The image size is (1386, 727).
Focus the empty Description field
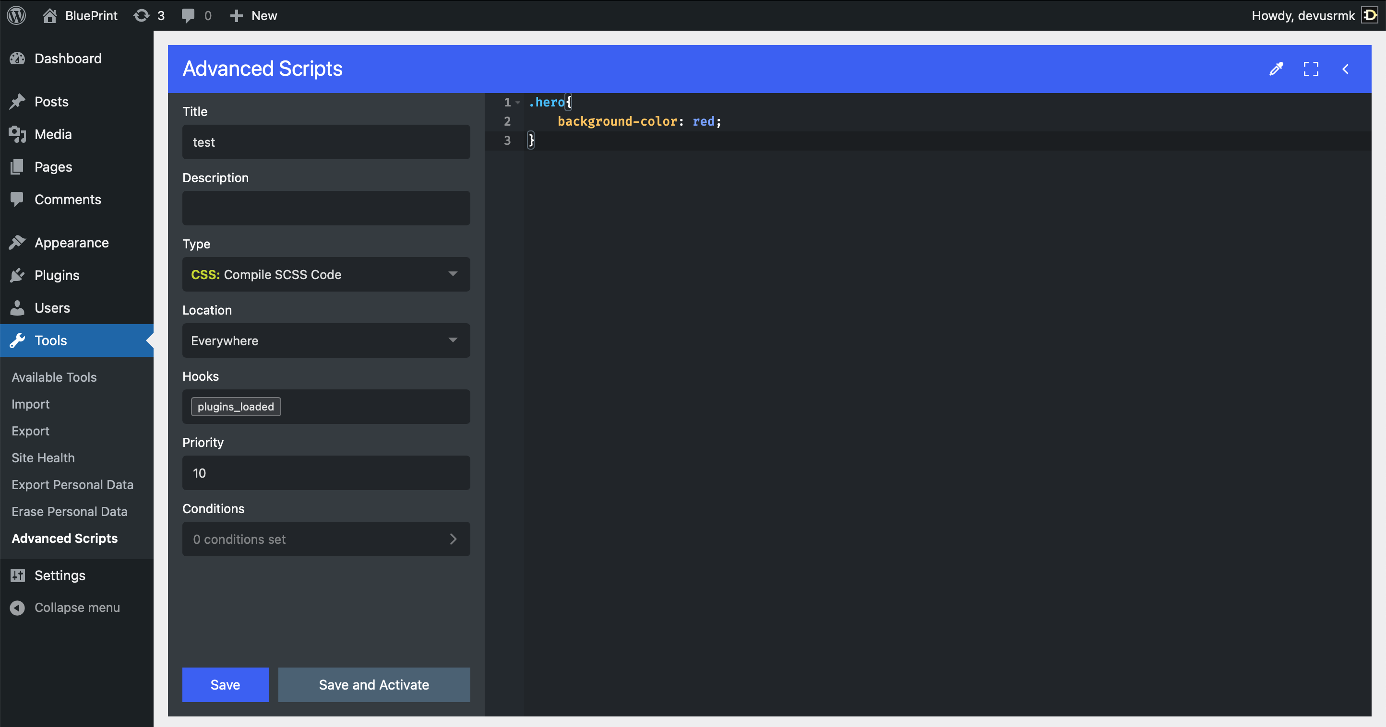click(x=326, y=208)
